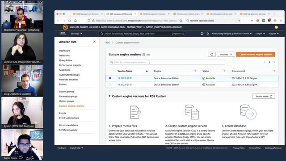Click the browser hamburger menu icon
The width and height of the screenshot is (286, 161).
281,21
